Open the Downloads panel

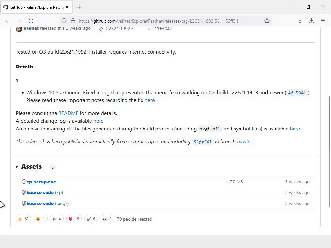point(311,21)
